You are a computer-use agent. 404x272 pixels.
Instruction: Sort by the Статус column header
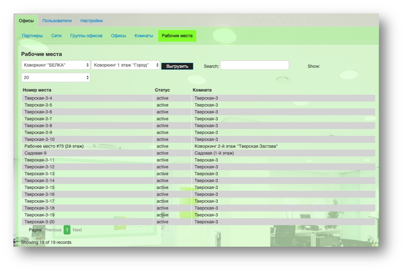tap(162, 90)
